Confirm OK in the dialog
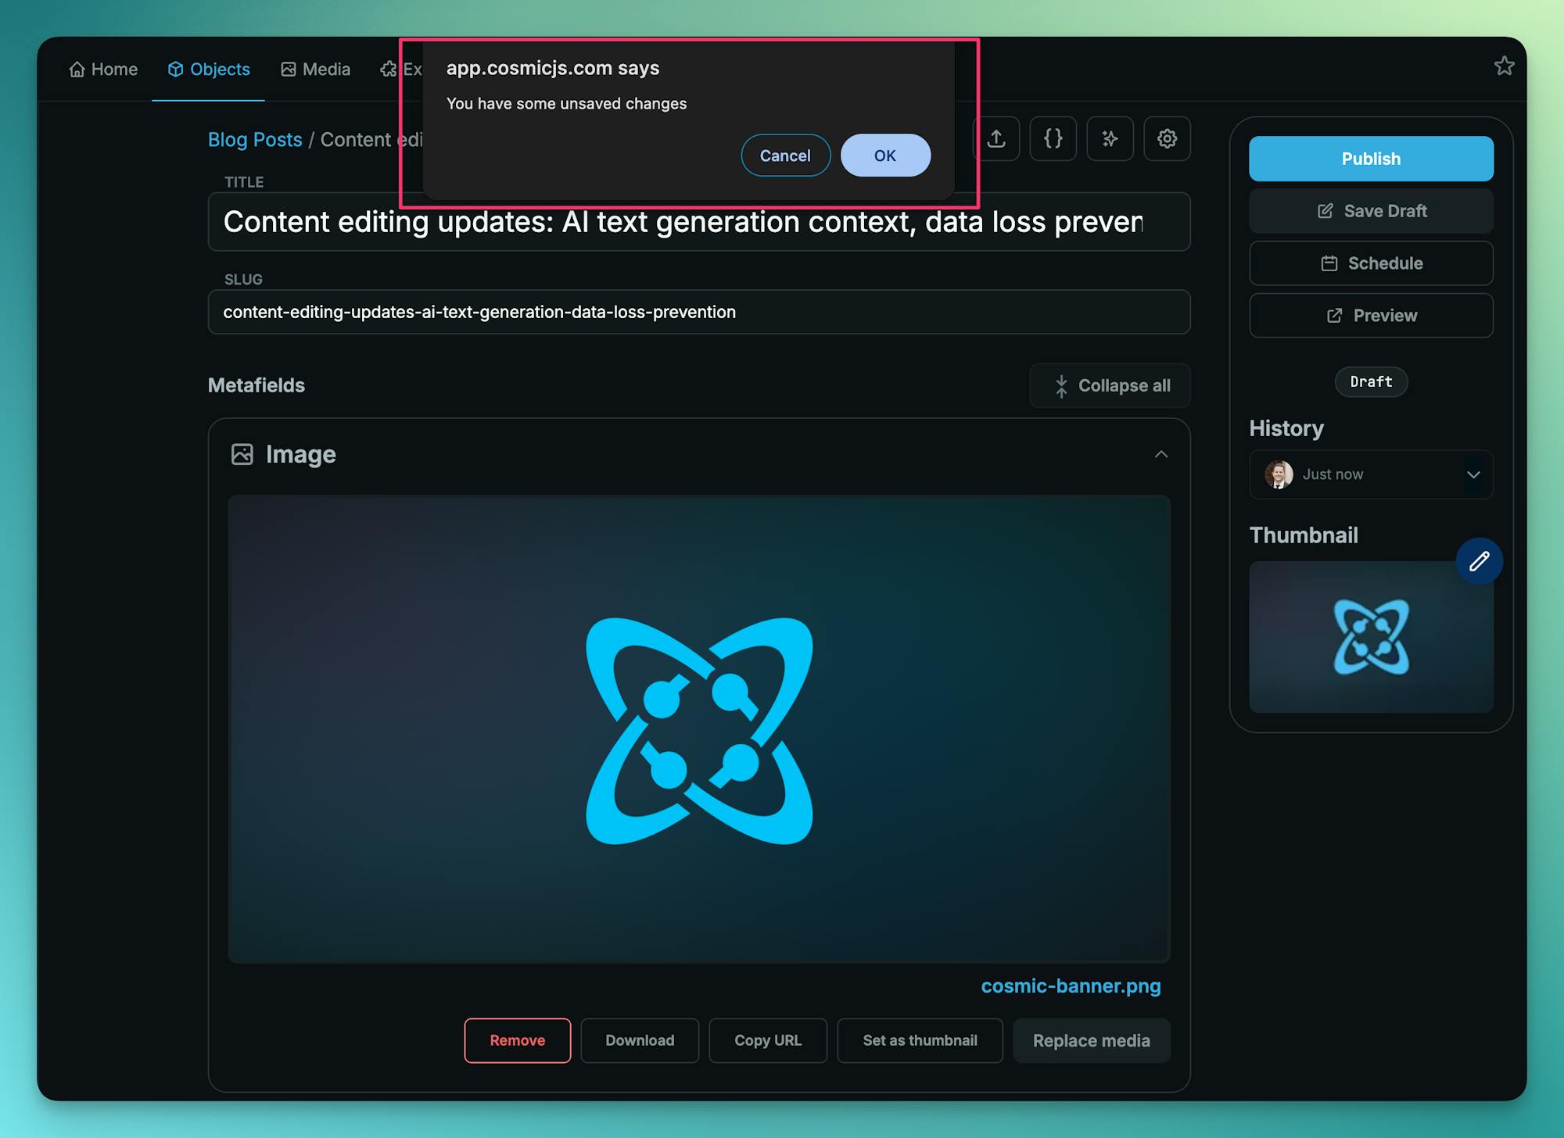The width and height of the screenshot is (1564, 1138). click(885, 156)
